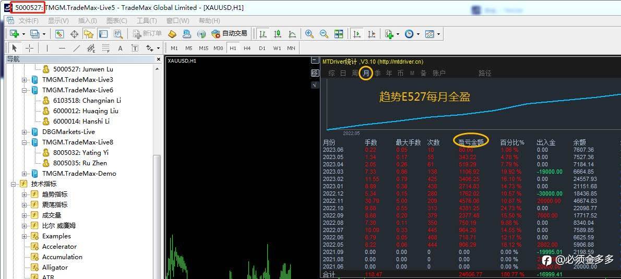Select the D1 timeframe
The width and height of the screenshot is (621, 279).
(262, 48)
